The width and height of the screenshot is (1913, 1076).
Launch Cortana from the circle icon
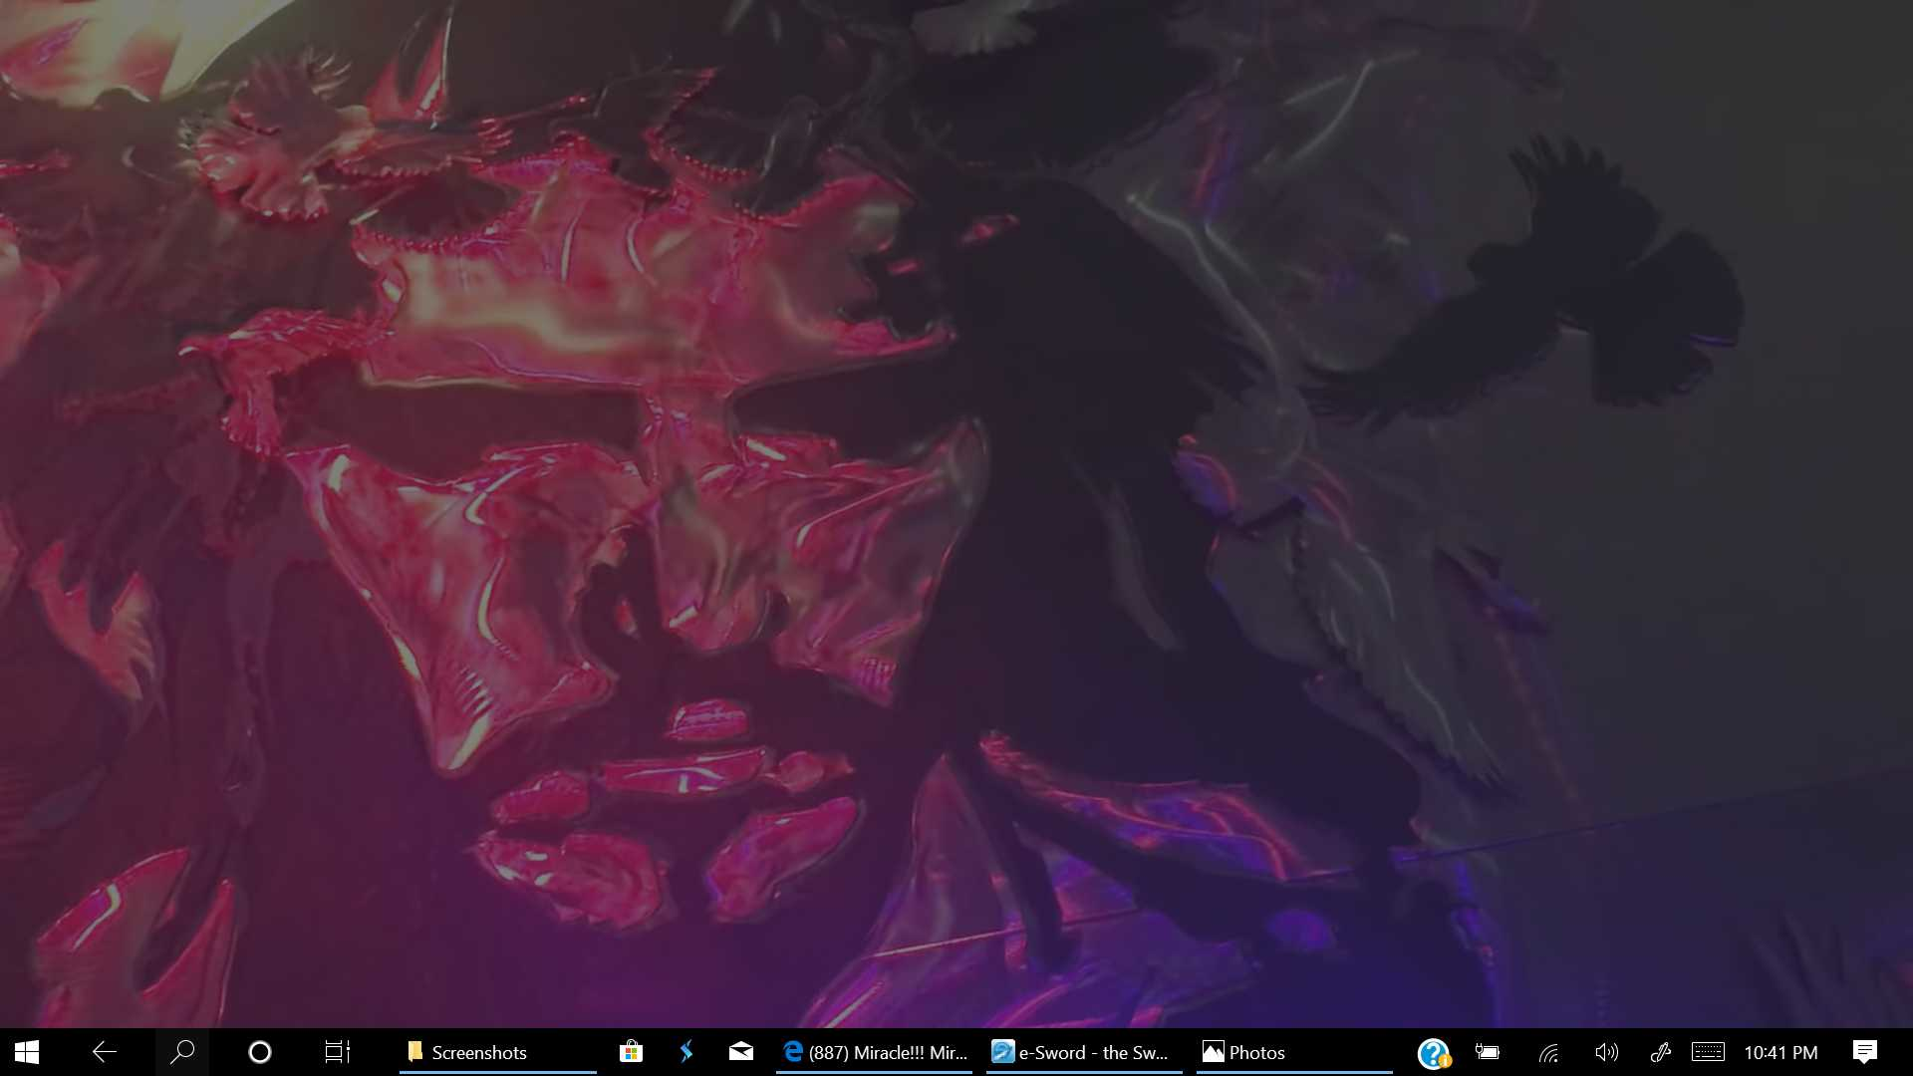(259, 1052)
